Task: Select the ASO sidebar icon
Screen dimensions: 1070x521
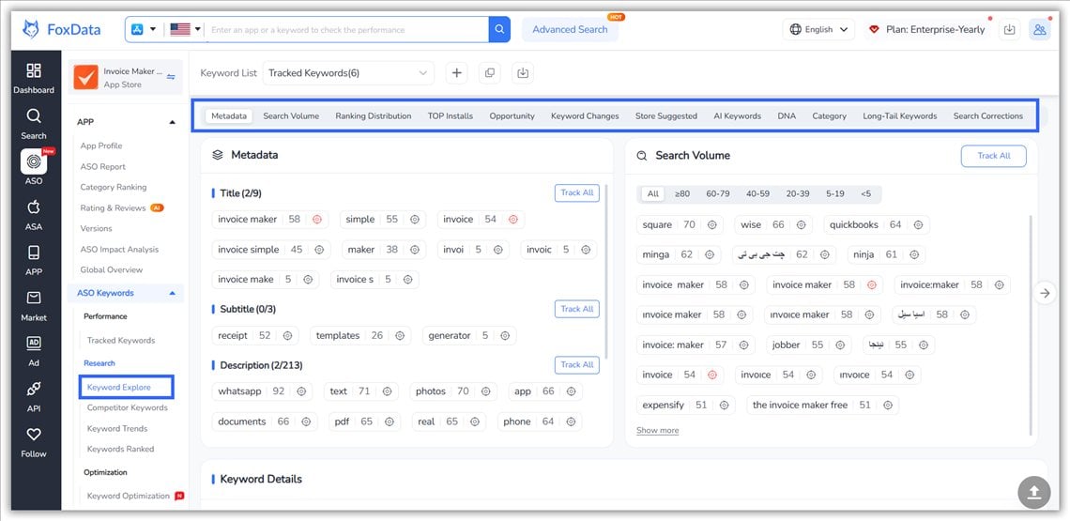Action: point(34,166)
